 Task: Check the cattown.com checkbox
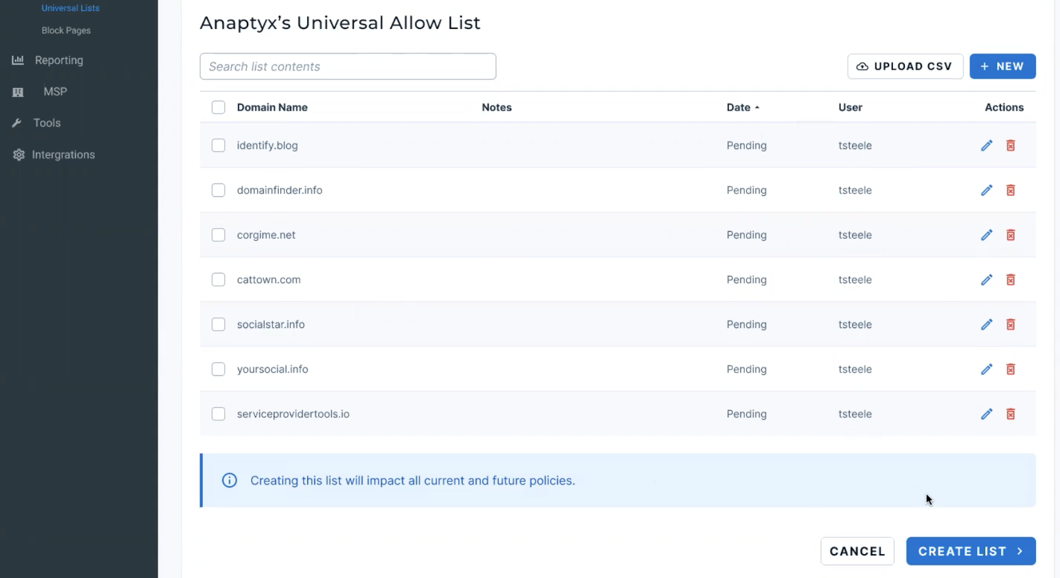coord(219,280)
